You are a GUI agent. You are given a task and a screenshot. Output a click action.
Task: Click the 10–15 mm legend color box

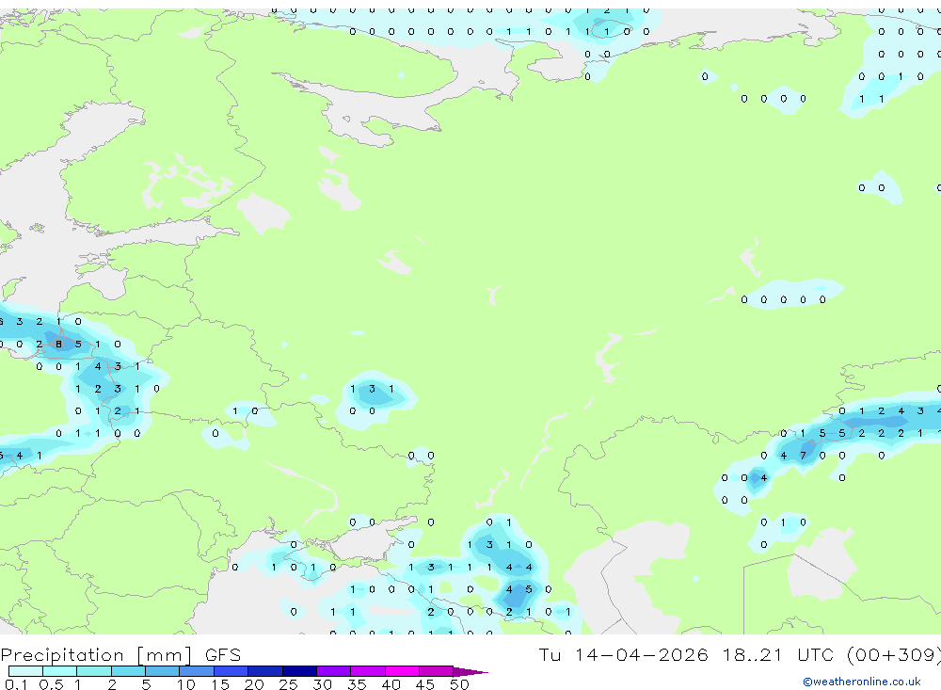coord(197,671)
